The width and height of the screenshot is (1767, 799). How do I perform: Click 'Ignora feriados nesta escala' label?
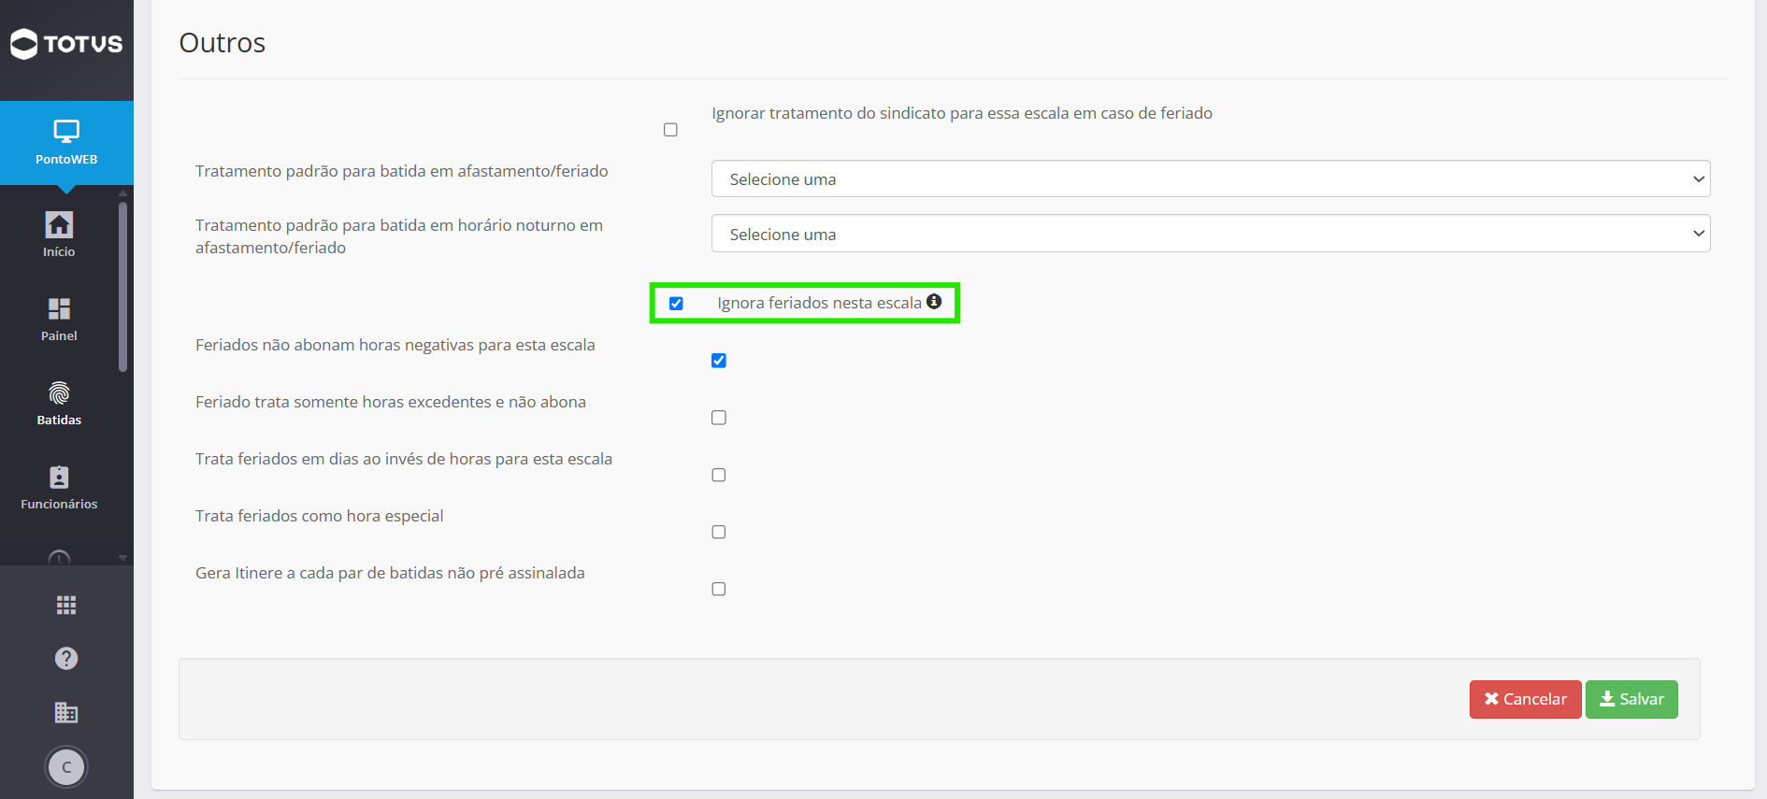click(x=819, y=303)
